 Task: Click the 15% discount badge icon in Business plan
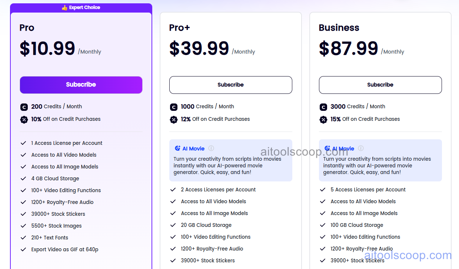click(x=323, y=119)
